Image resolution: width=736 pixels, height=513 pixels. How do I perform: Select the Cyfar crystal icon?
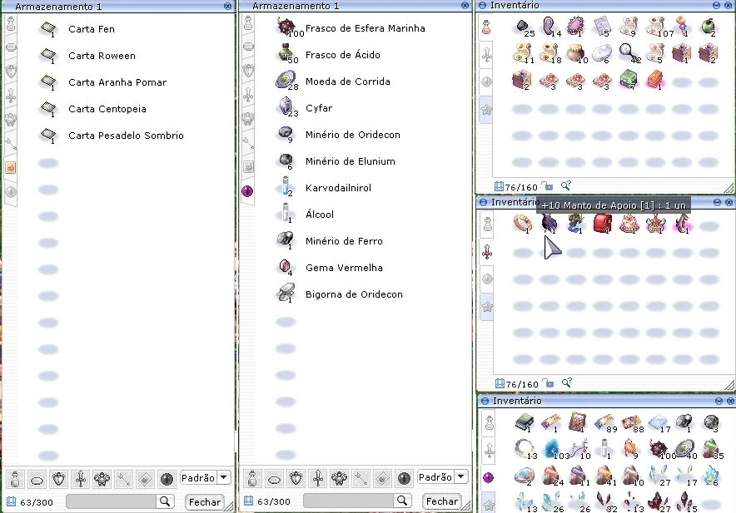click(285, 106)
